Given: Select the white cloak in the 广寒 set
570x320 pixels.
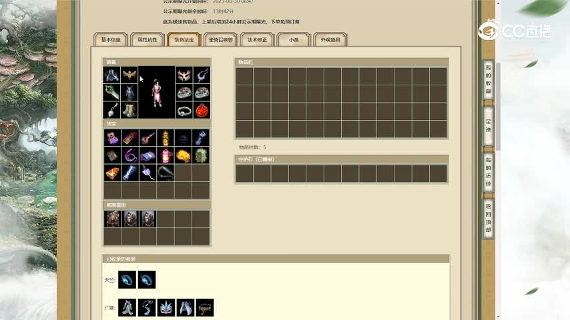Looking at the screenshot, I should (x=186, y=307).
